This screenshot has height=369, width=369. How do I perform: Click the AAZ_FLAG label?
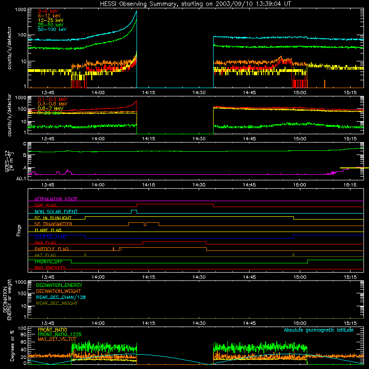pyautogui.click(x=45, y=256)
